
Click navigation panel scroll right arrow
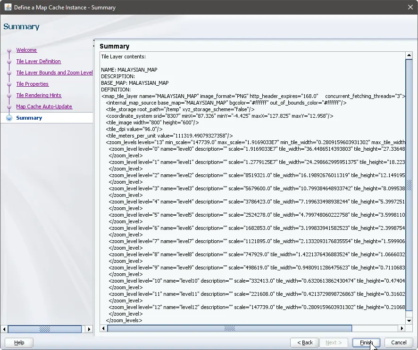point(89,329)
